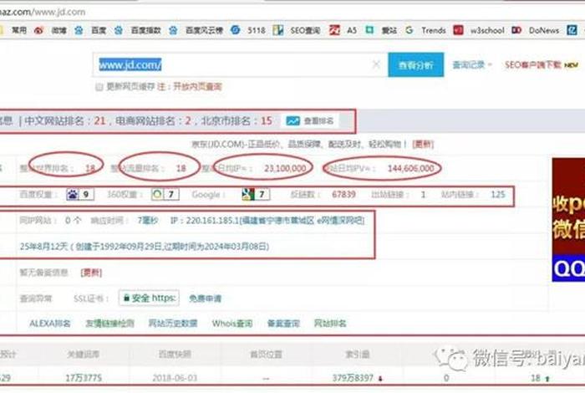This screenshot has height=393, width=585.
Task: Click the keyword count 17万3775
Action: (x=84, y=378)
